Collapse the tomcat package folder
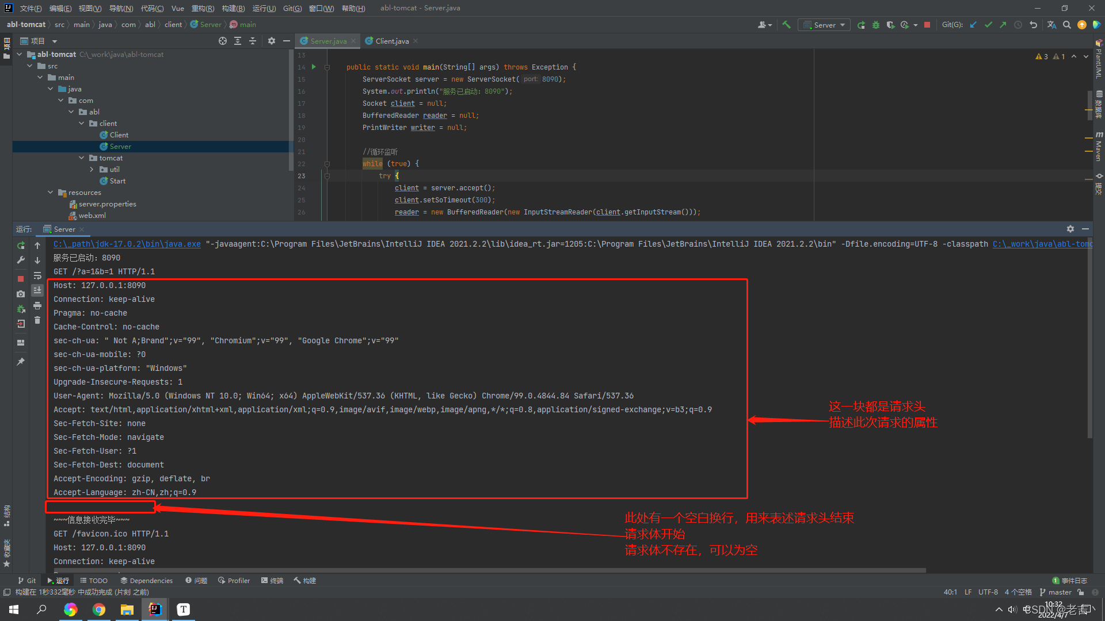Image resolution: width=1105 pixels, height=621 pixels. 82,158
